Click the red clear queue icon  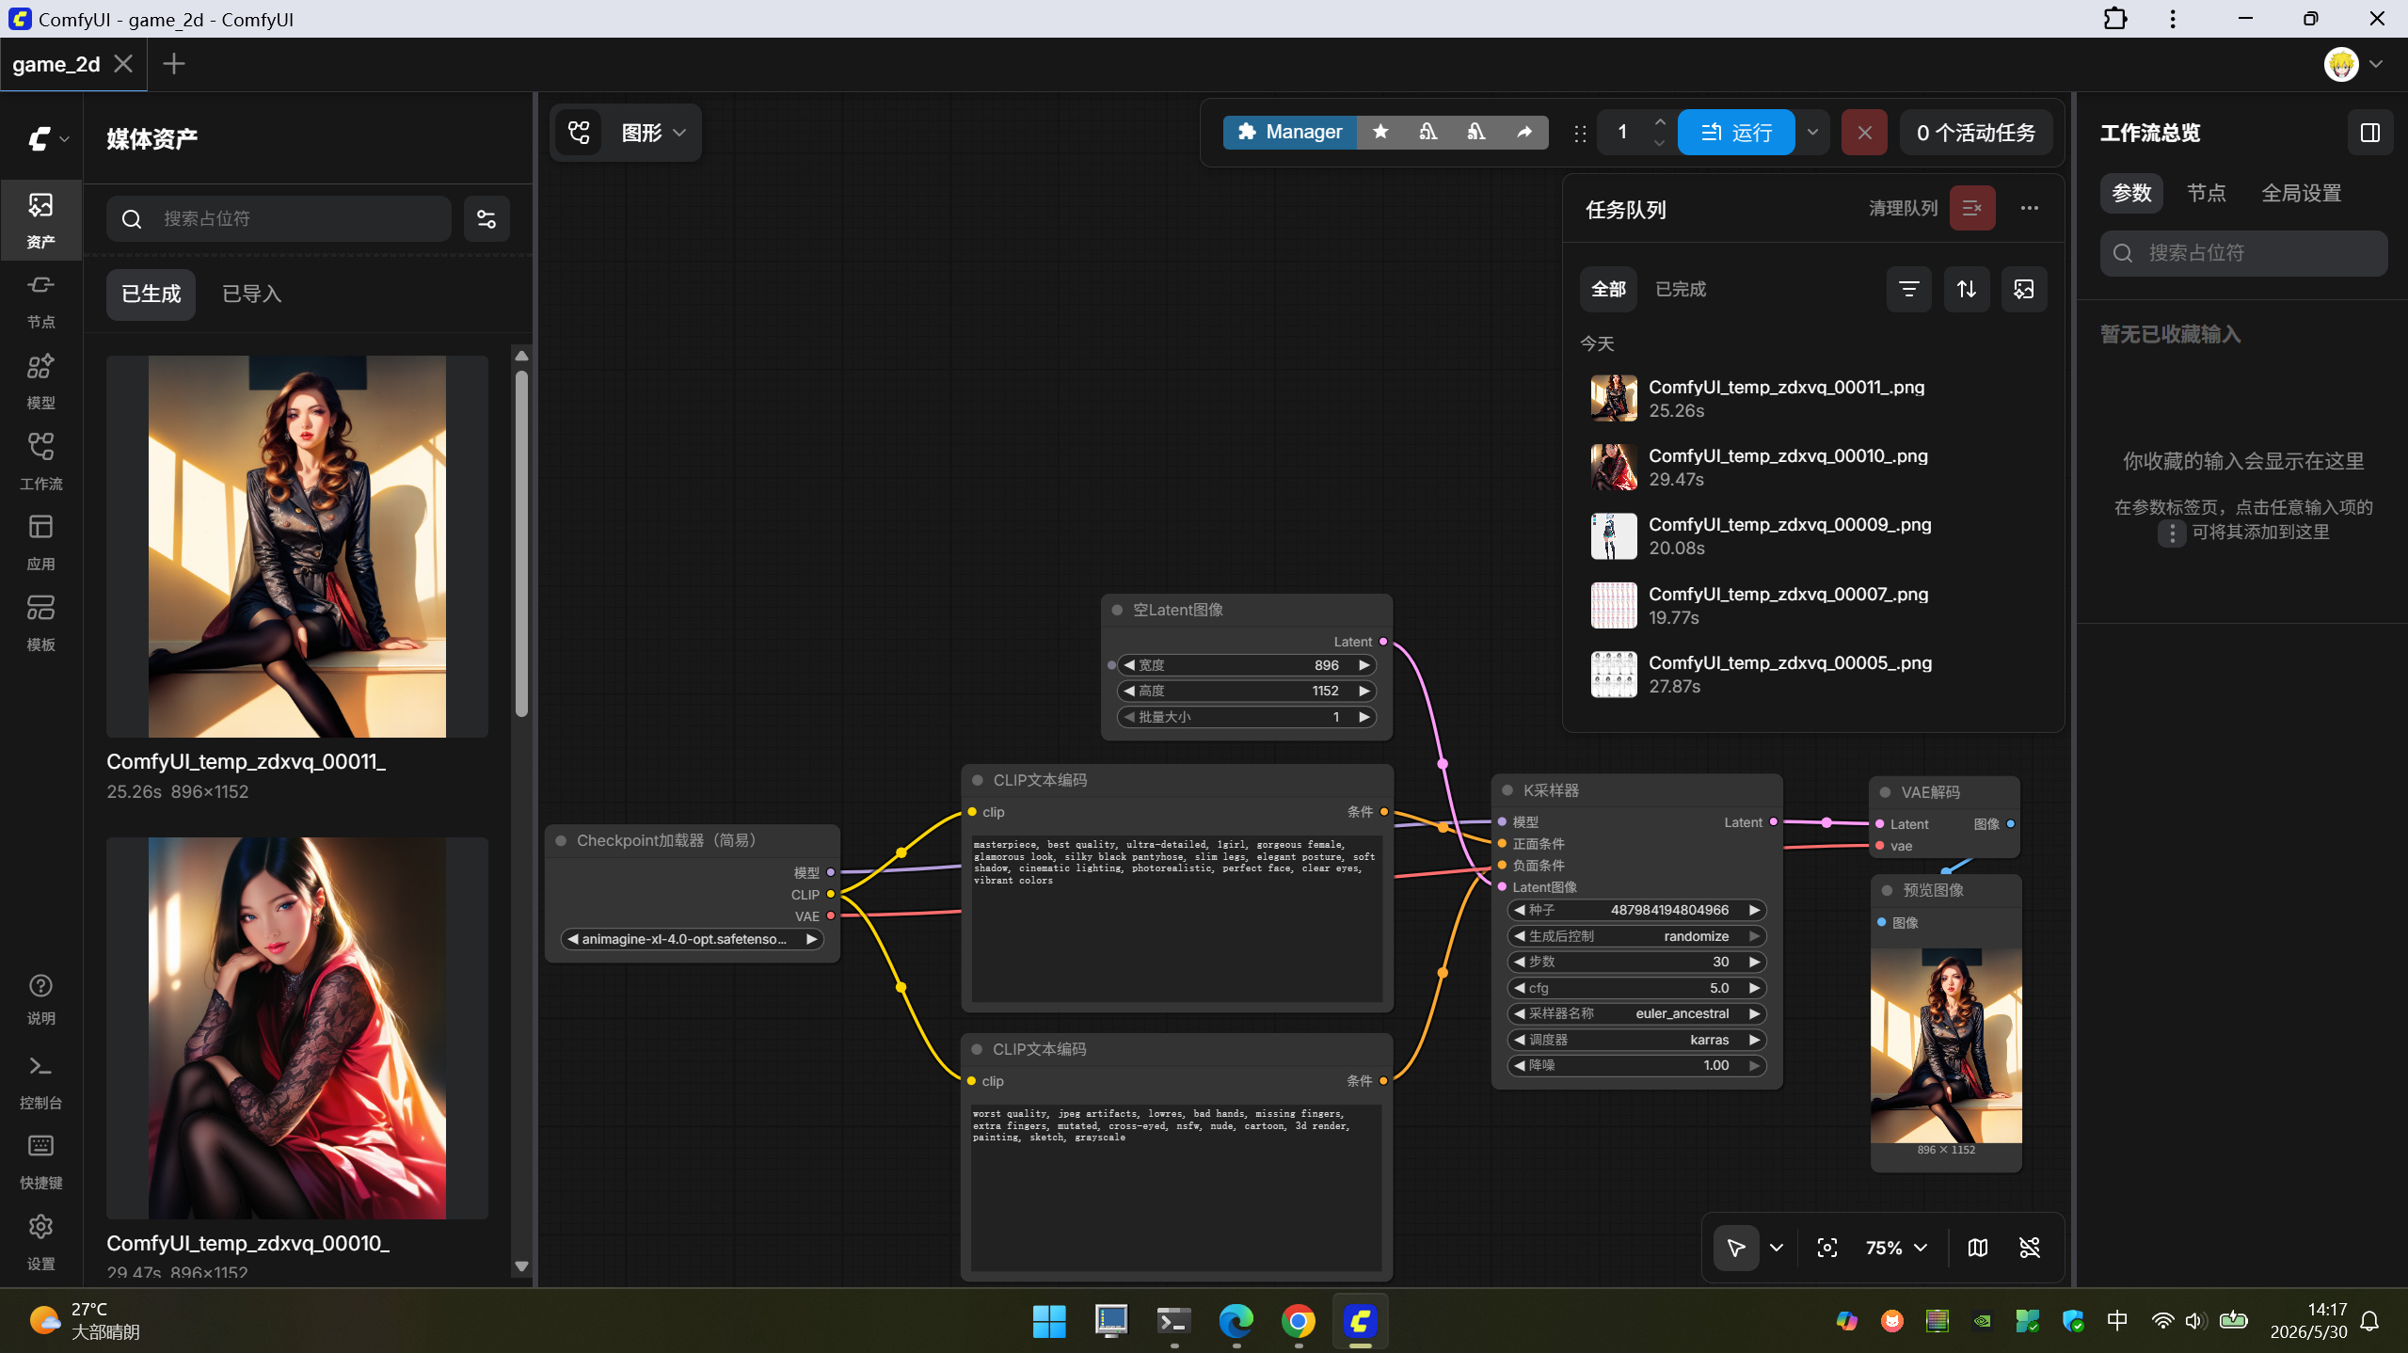click(1972, 208)
